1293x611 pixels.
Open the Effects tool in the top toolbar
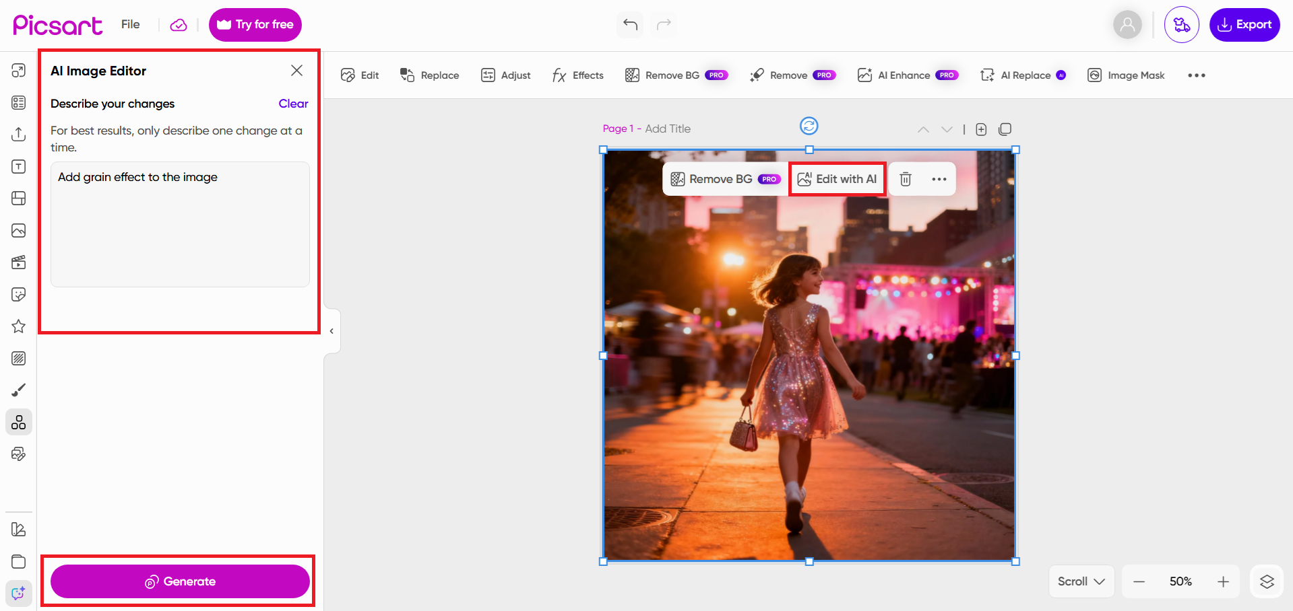tap(577, 75)
